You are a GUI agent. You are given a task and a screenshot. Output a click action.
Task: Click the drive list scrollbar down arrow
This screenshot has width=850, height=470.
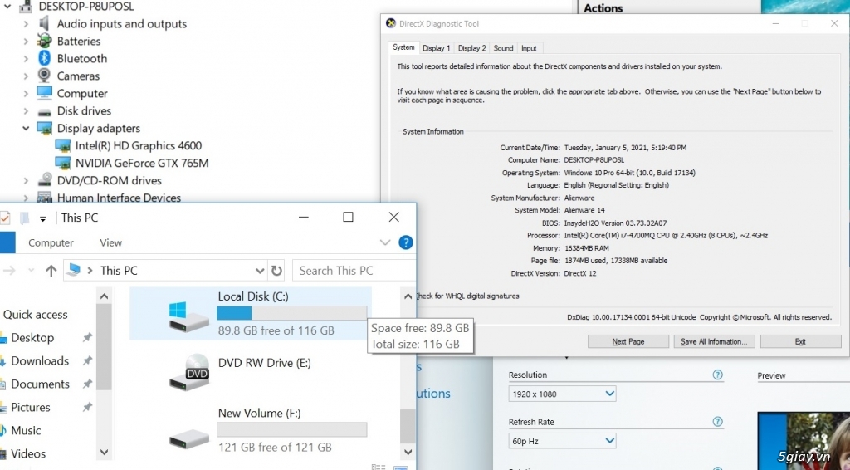click(408, 452)
